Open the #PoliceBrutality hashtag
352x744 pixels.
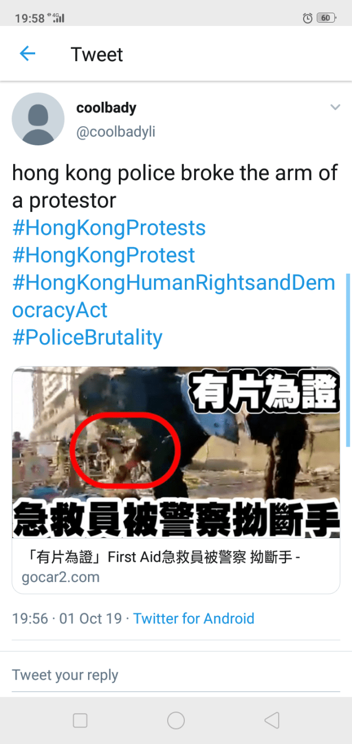(x=87, y=337)
